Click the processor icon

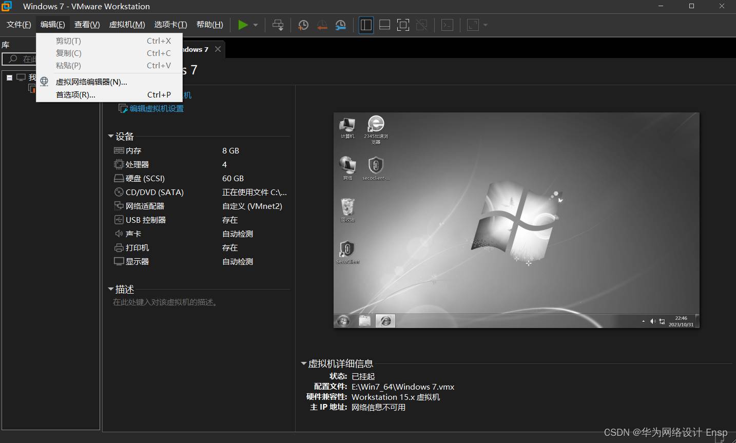click(x=119, y=165)
